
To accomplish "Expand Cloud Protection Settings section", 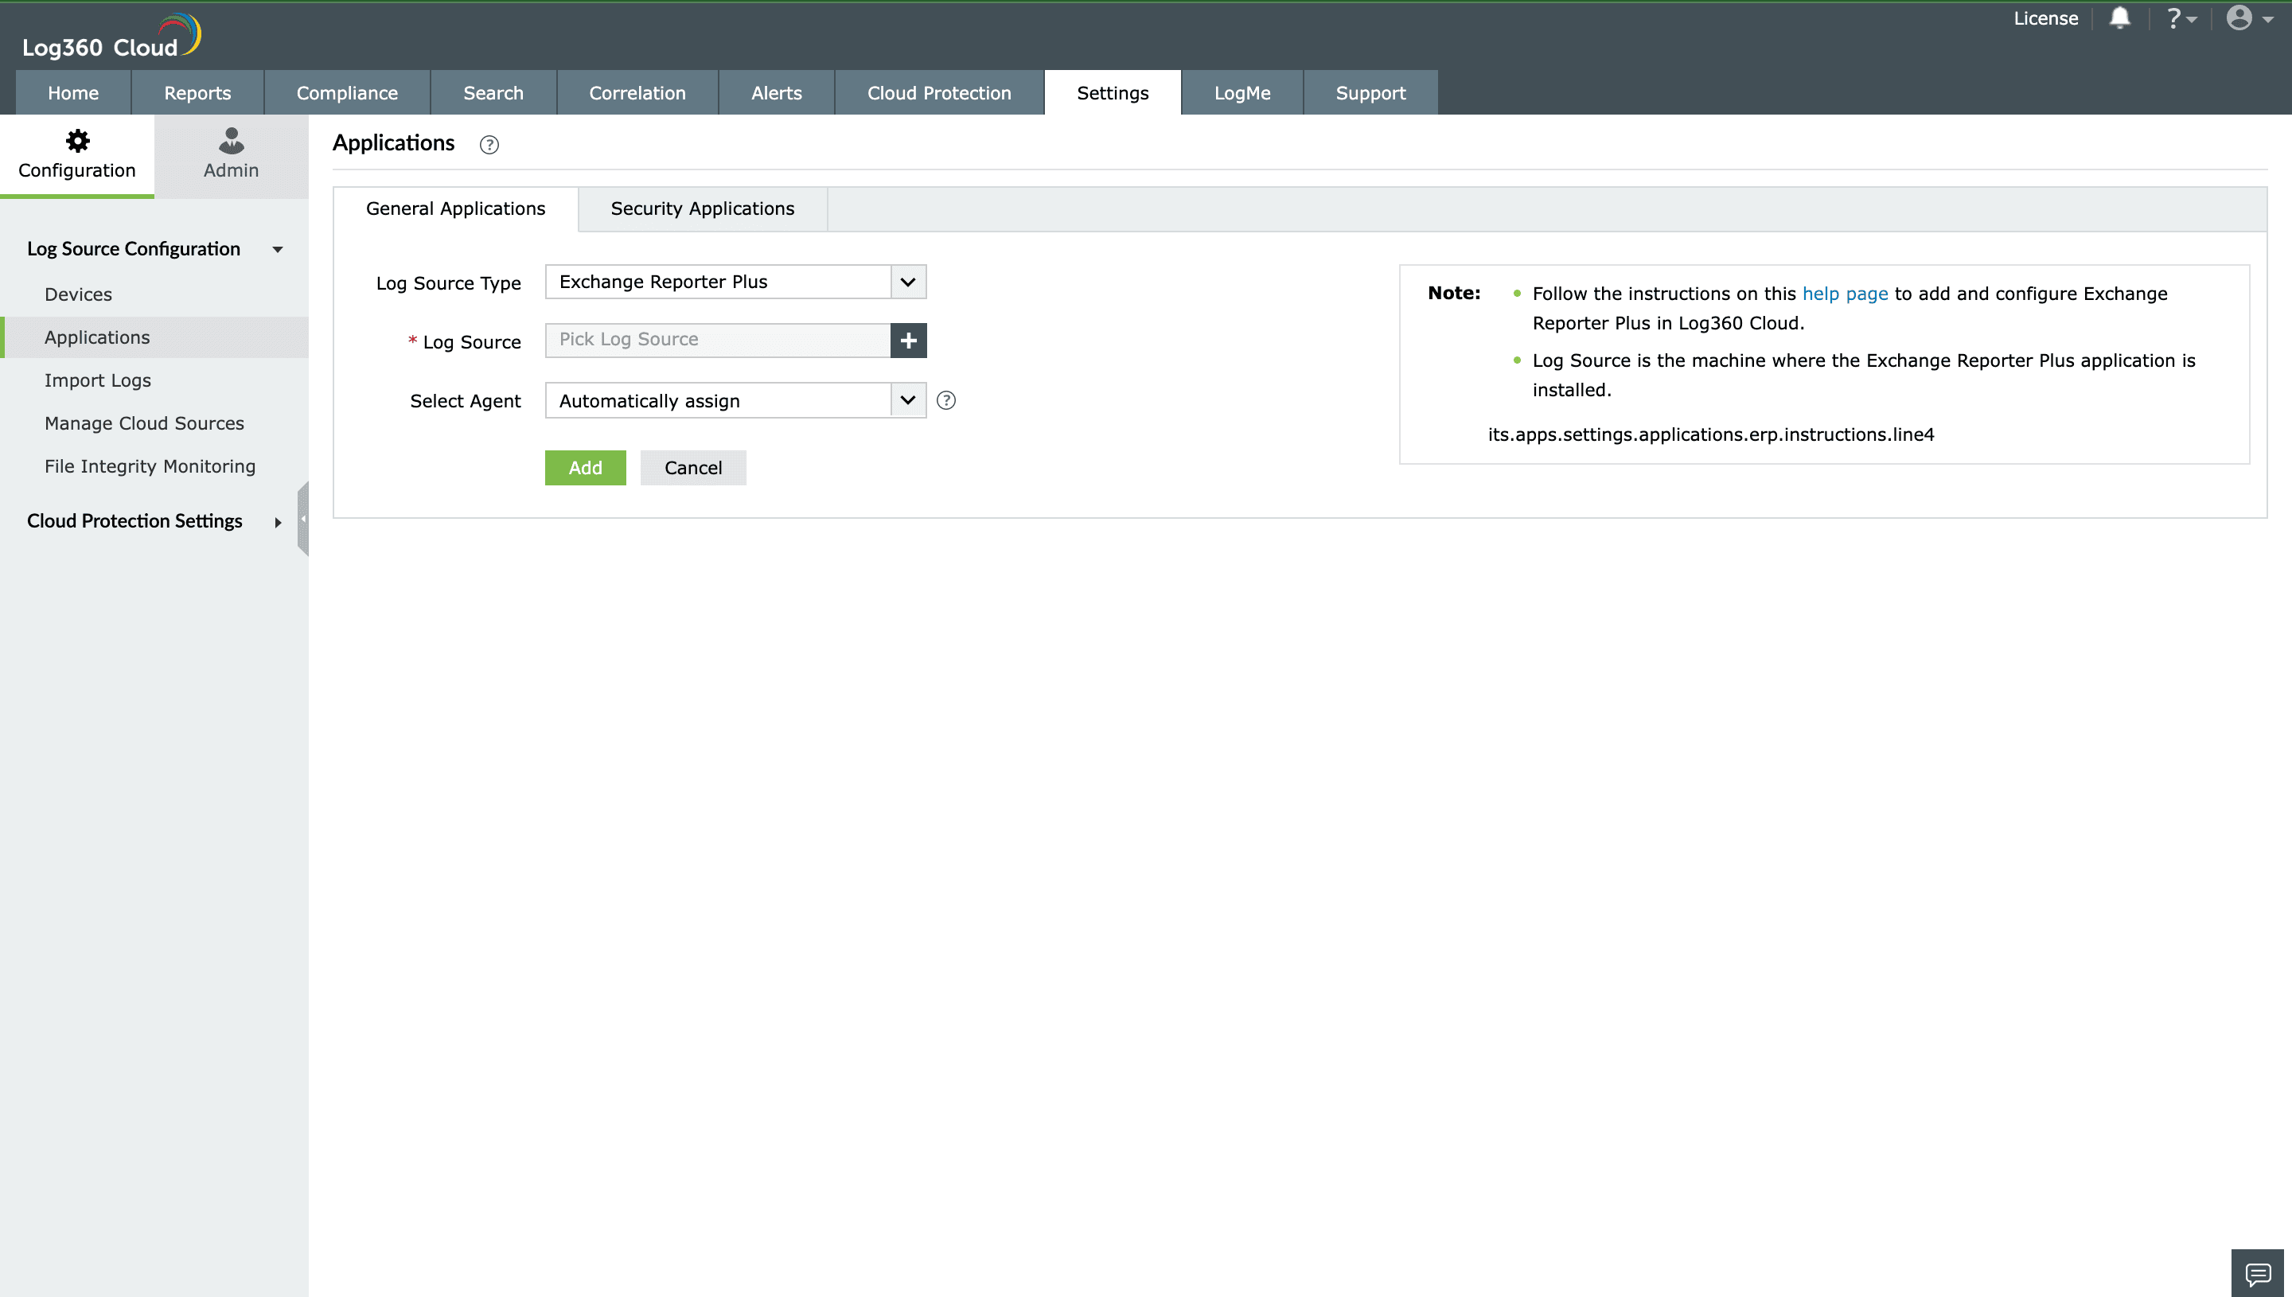I will coord(278,522).
